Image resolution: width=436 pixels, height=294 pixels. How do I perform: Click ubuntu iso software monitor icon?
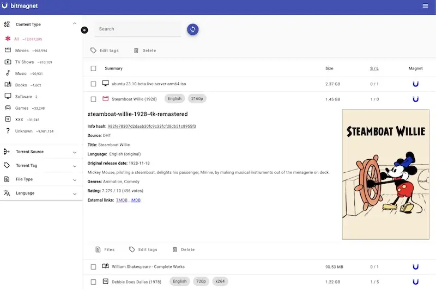pos(105,83)
